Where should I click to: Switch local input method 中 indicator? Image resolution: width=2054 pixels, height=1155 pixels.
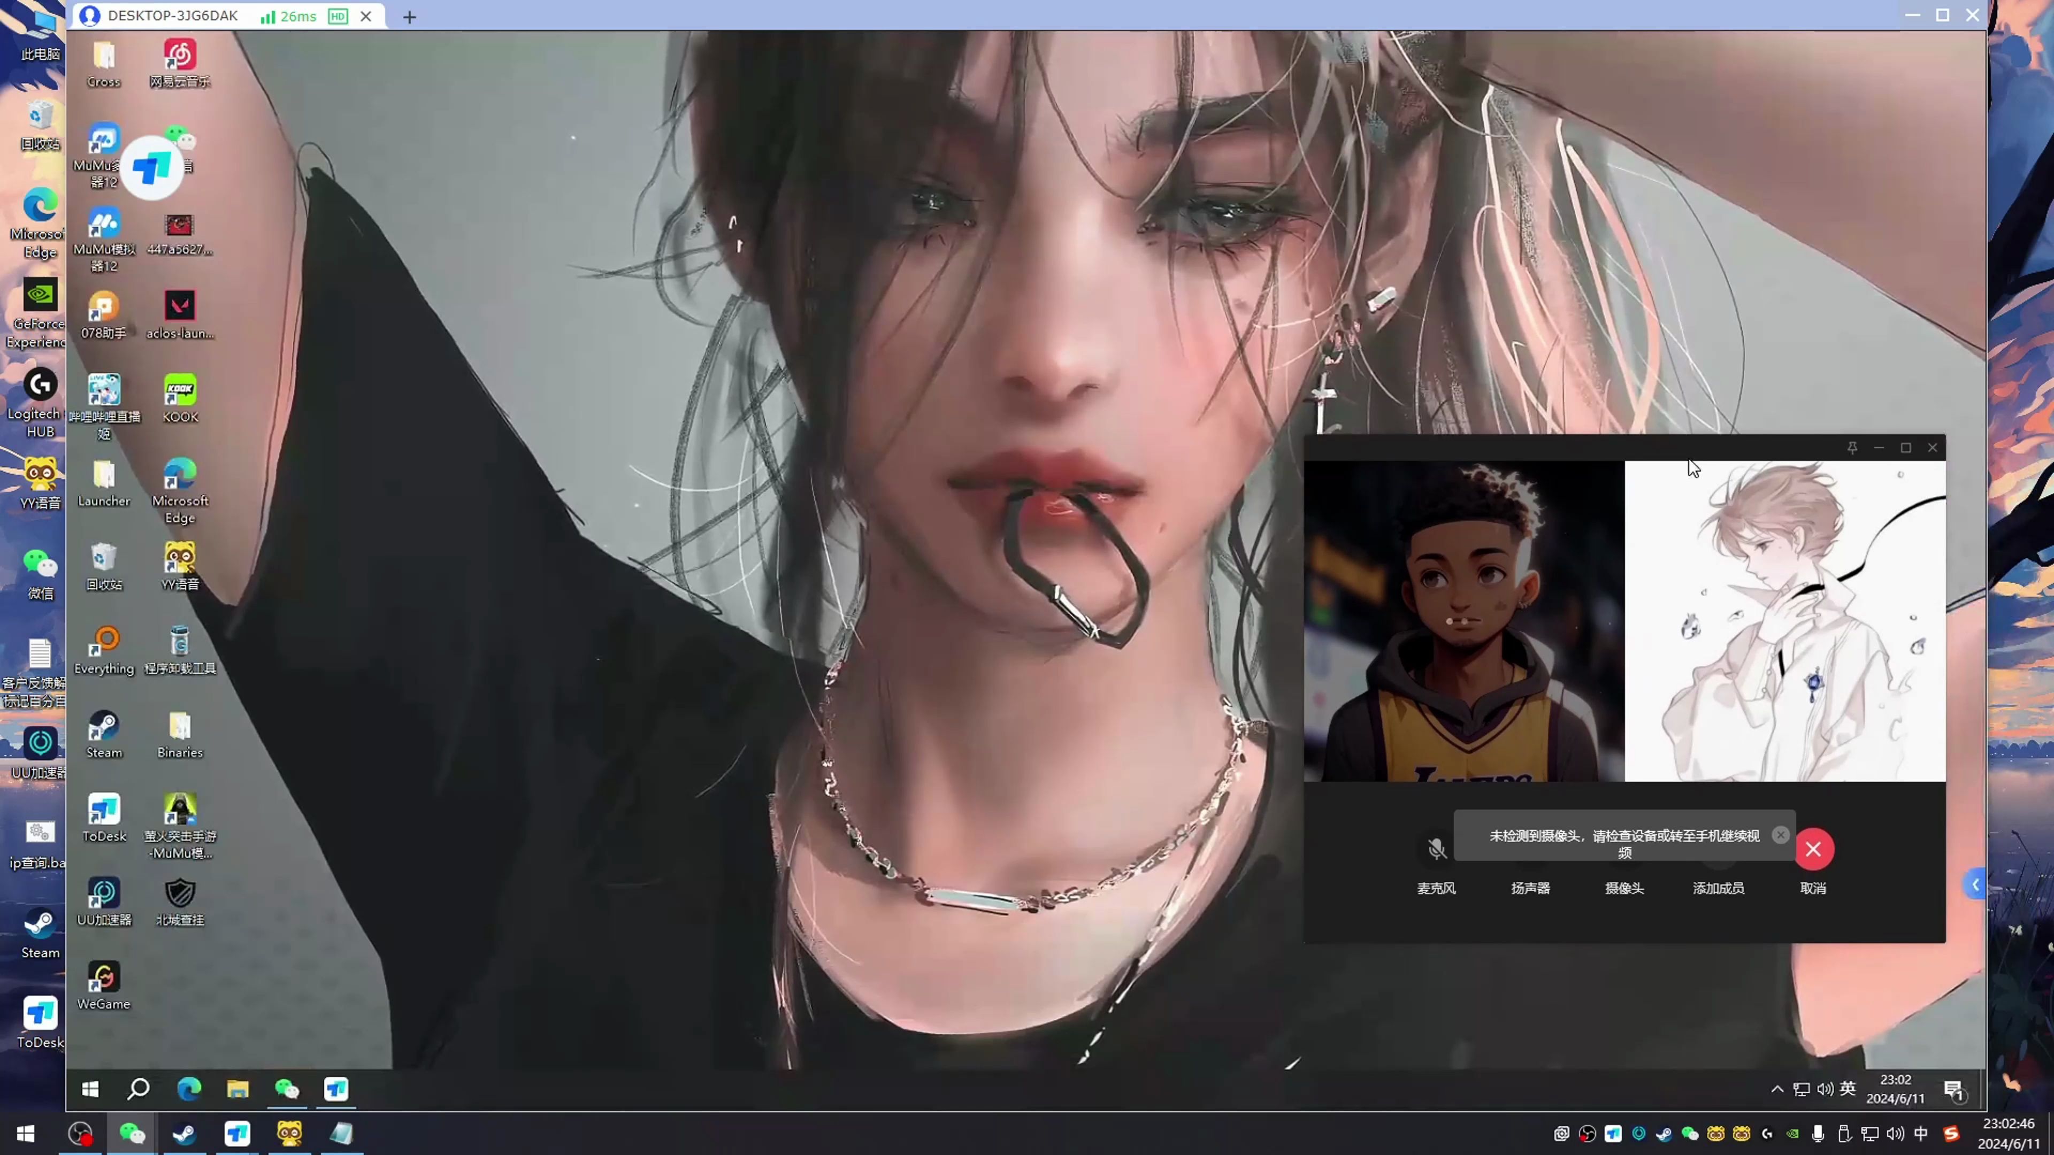(x=1921, y=1134)
